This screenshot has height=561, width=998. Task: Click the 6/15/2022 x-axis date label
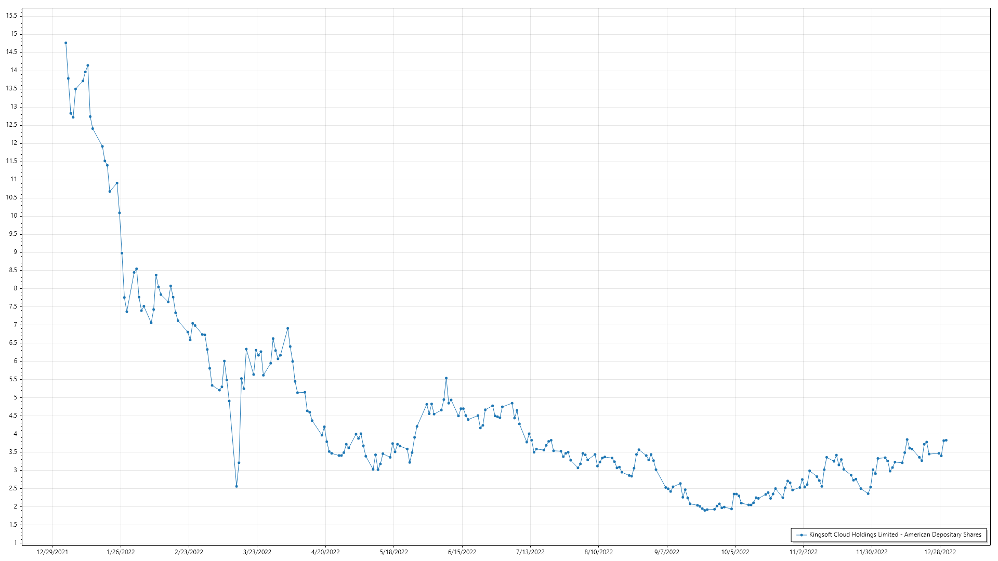point(462,552)
